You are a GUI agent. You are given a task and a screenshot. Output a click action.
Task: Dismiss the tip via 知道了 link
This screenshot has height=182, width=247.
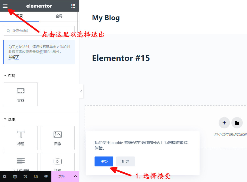pos(14,57)
